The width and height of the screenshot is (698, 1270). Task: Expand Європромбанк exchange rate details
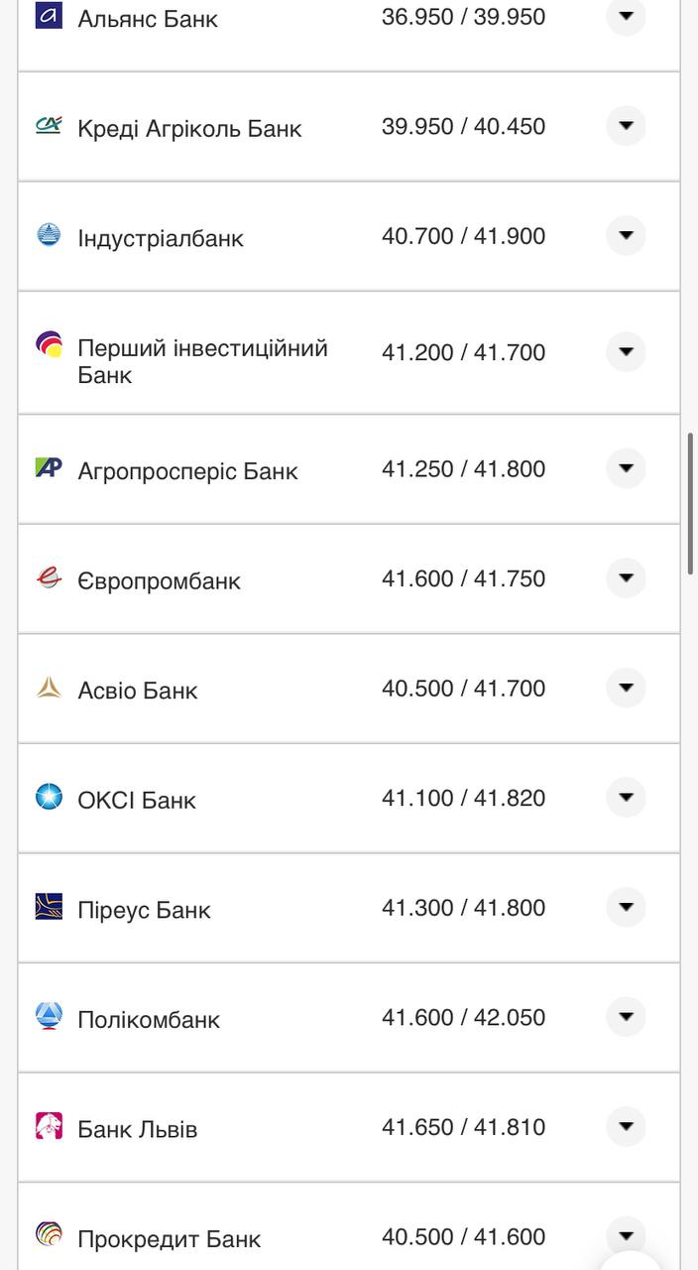pos(626,578)
